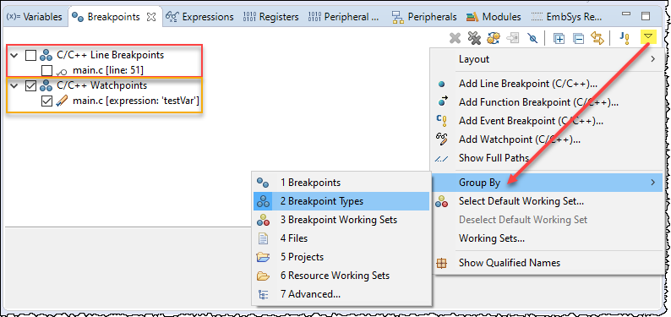The image size is (671, 317).
Task: Choose Add Event Breakpoint (C/C++)
Action: pyautogui.click(x=546, y=121)
